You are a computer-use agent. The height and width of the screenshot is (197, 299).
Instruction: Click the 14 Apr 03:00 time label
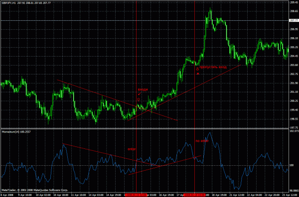coord(96,195)
